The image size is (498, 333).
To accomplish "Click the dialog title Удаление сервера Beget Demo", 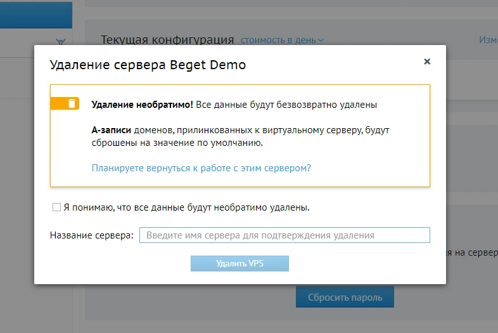I will pos(148,65).
